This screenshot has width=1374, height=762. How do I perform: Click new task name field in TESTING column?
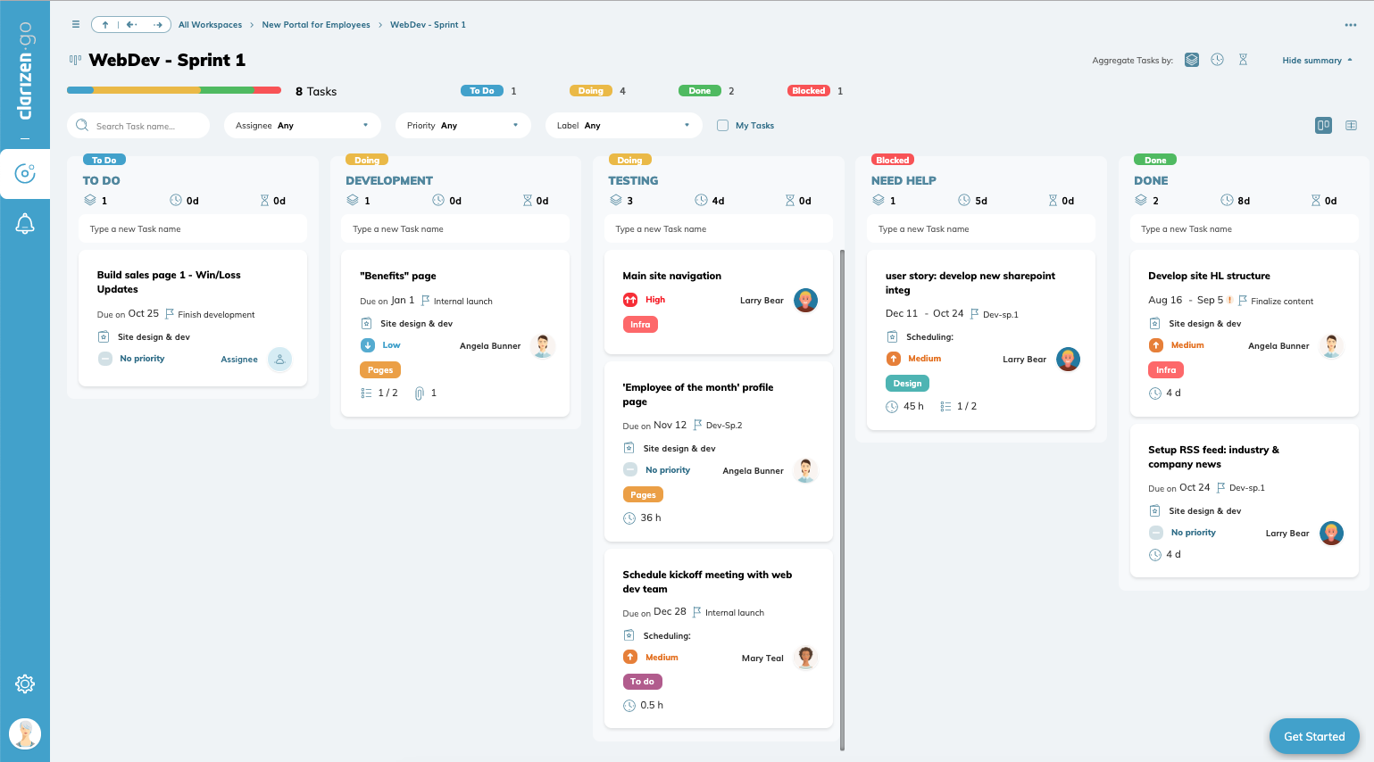(719, 229)
